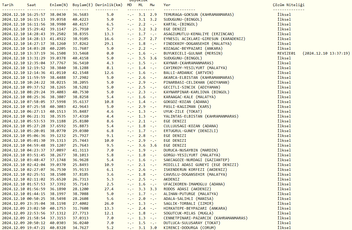Click 'KARAAGAC-KALE (MALATYA)' entry
The width and height of the screenshot is (352, 230).
pyautogui.click(x=189, y=97)
